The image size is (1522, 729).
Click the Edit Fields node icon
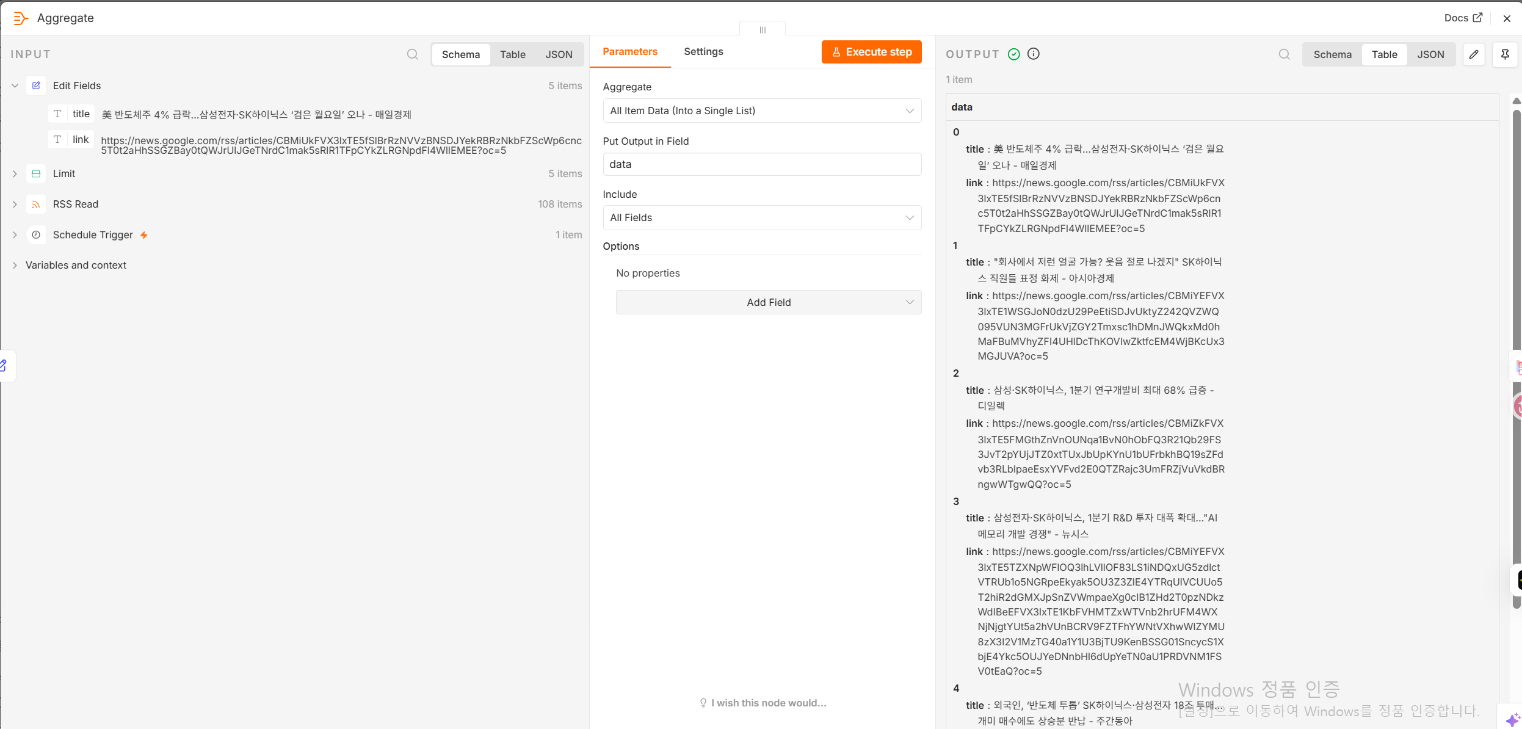pos(36,85)
